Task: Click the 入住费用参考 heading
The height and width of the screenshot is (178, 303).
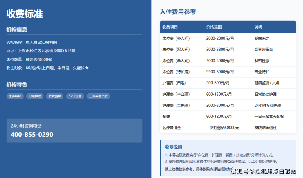Action: [178, 12]
